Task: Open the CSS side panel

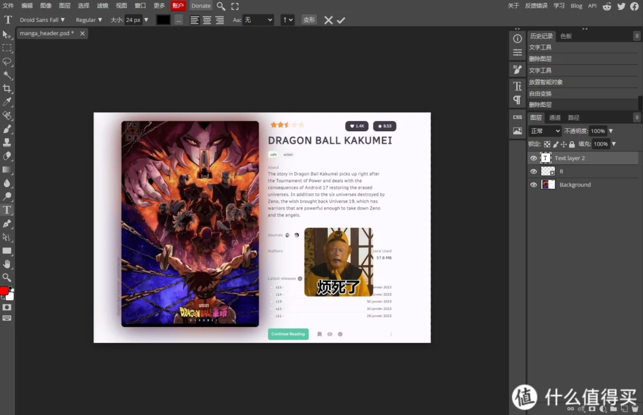Action: [x=517, y=117]
